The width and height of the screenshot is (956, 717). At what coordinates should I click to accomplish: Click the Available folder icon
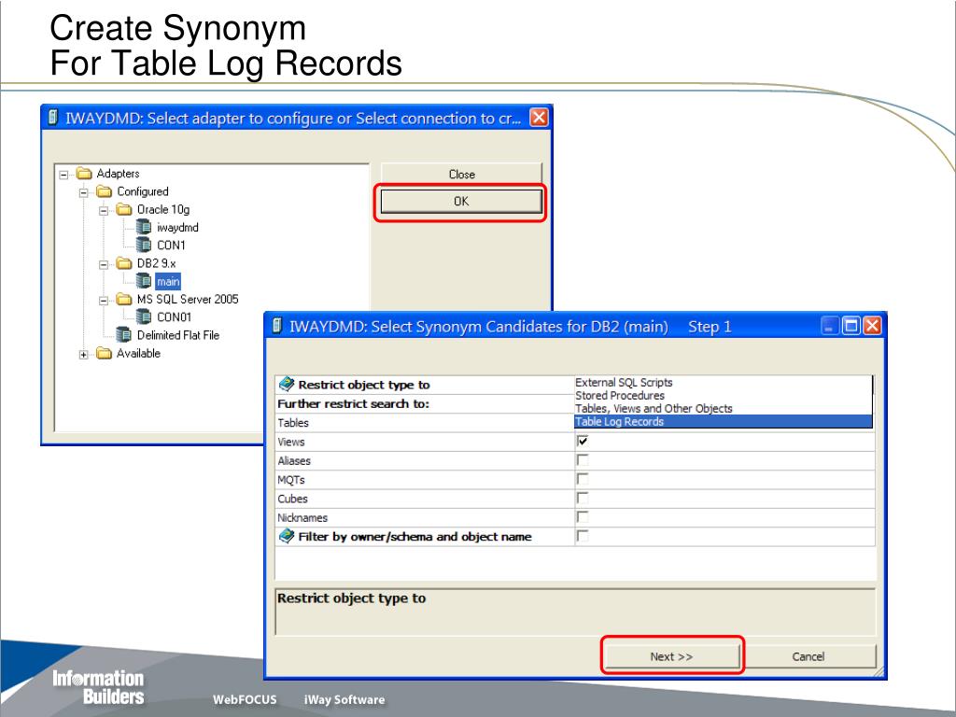[105, 354]
